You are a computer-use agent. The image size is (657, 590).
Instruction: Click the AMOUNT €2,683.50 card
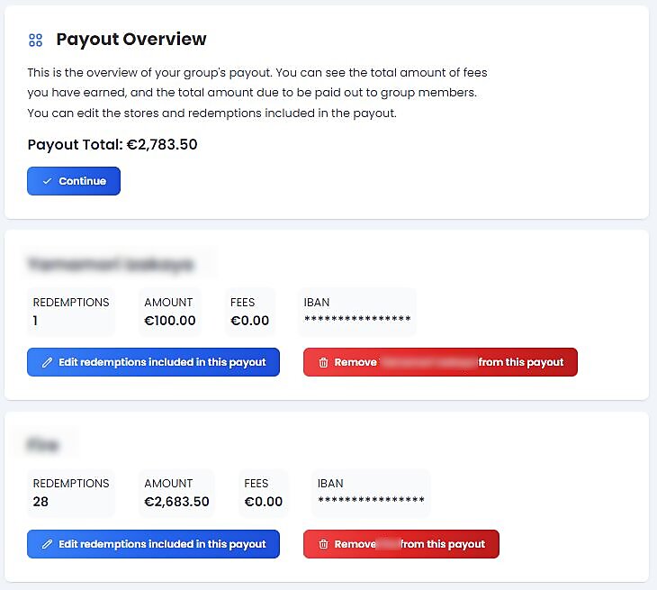pos(177,493)
